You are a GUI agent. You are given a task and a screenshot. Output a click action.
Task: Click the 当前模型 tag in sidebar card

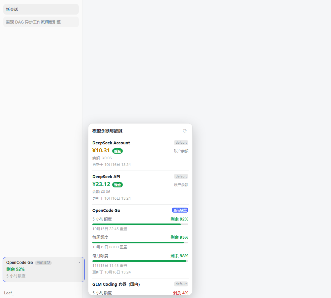pos(43,263)
